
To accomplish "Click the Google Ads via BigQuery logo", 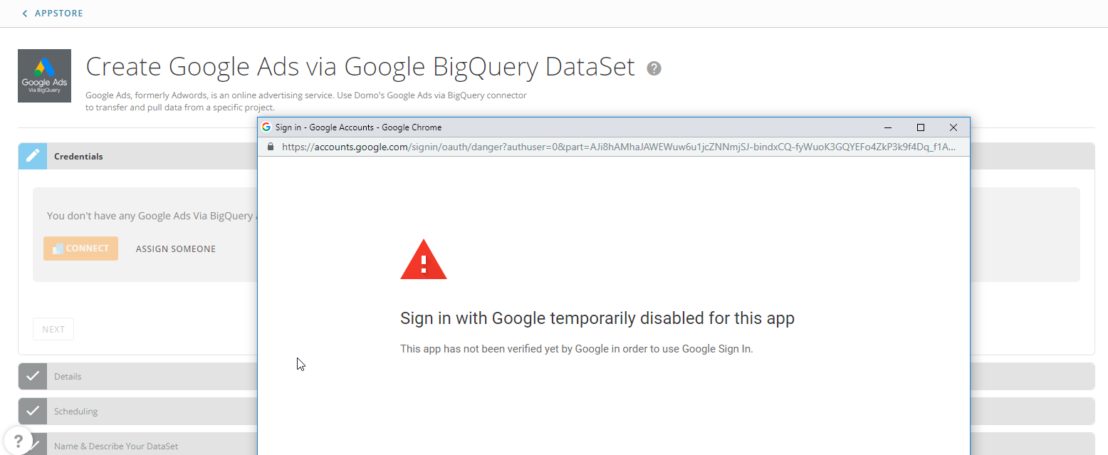I will [x=44, y=75].
